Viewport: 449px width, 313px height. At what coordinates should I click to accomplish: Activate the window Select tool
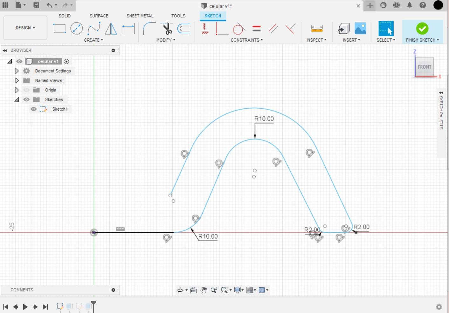[386, 29]
